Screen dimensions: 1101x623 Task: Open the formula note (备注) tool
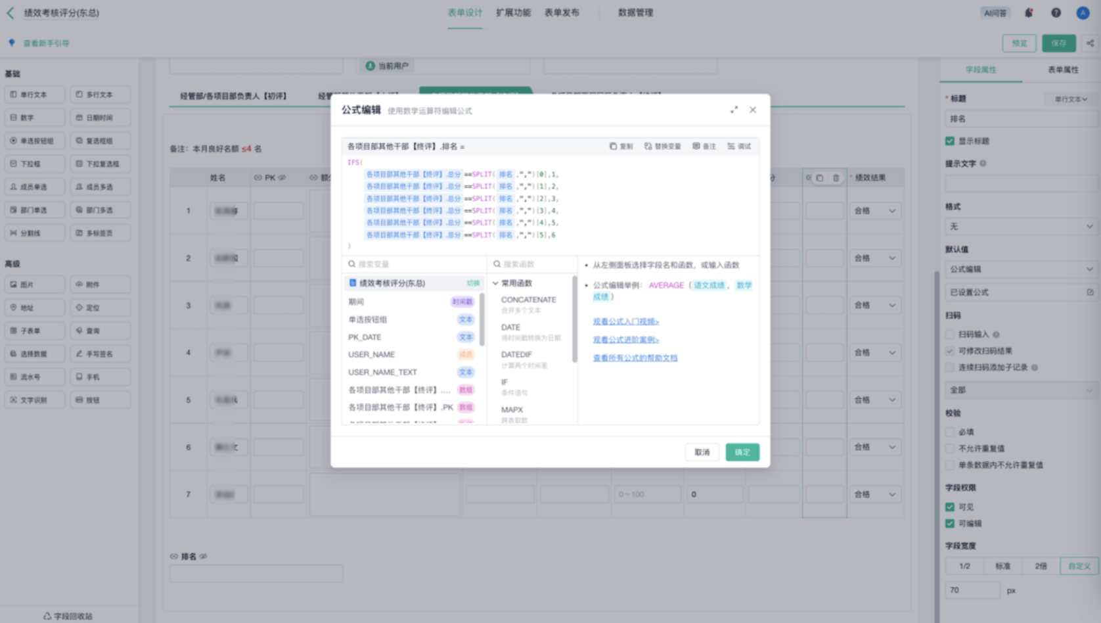(704, 147)
